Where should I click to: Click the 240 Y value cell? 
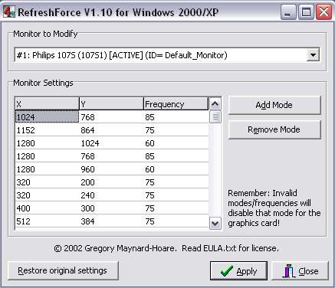pyautogui.click(x=111, y=195)
